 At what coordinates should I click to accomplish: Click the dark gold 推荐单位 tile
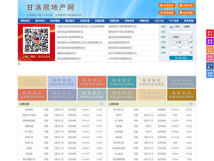(x=182, y=95)
